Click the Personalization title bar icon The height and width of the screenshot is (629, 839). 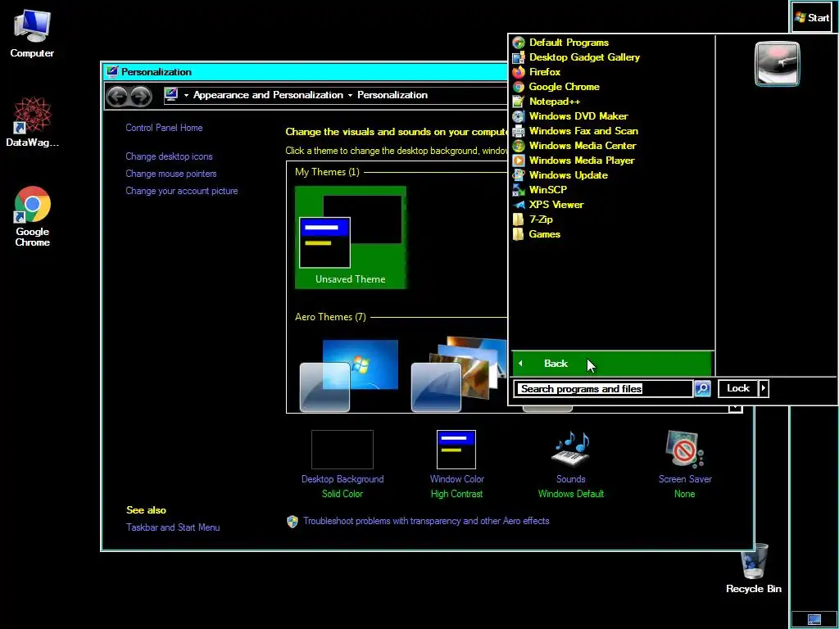point(111,72)
